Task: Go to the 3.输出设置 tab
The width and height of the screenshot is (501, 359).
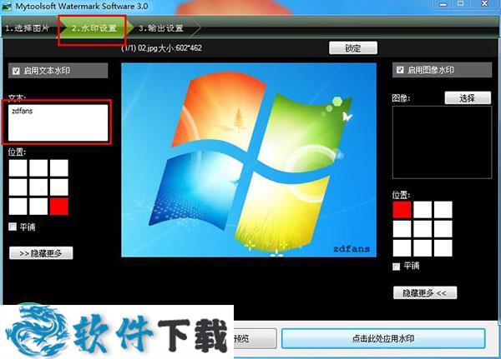Action: point(162,28)
